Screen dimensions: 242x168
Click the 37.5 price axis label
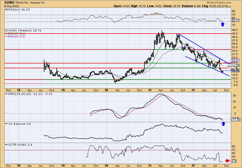click(235, 40)
